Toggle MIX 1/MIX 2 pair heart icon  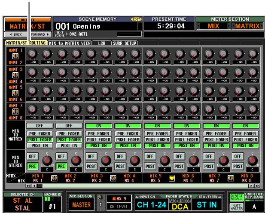pyautogui.click(x=54, y=178)
